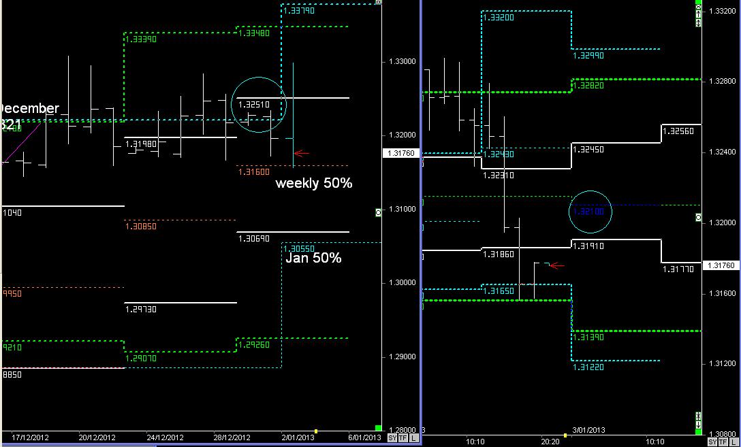The width and height of the screenshot is (741, 447).
Task: Click the 1.32820 green label on right chart
Action: tap(588, 86)
